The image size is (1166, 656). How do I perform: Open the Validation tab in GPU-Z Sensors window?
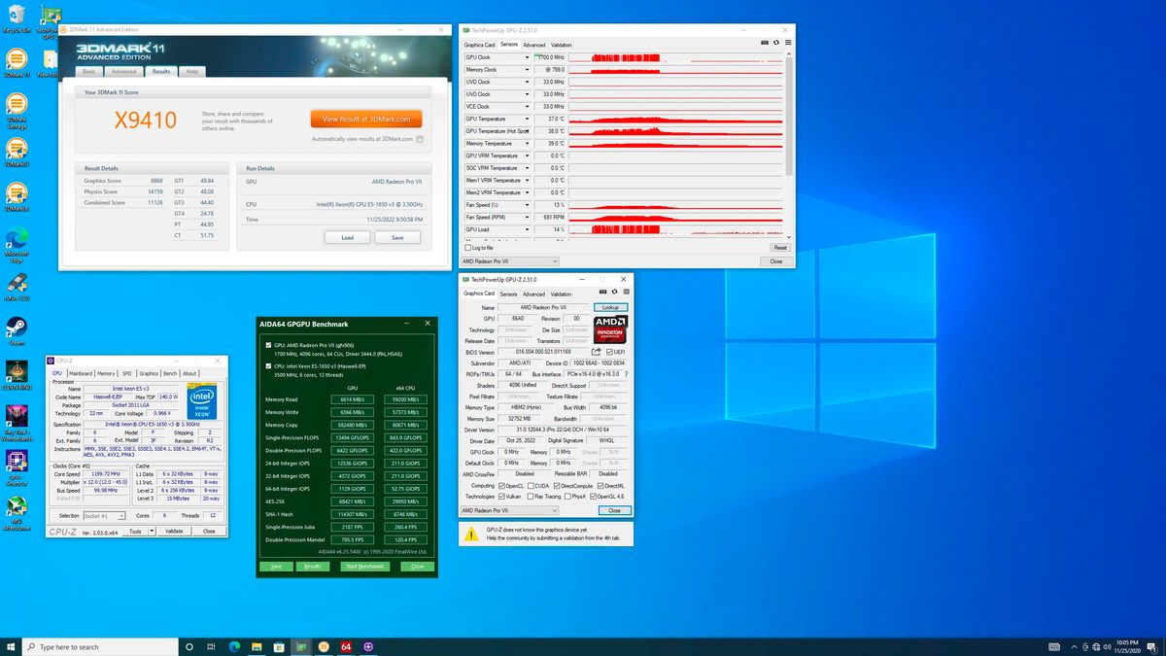point(562,45)
